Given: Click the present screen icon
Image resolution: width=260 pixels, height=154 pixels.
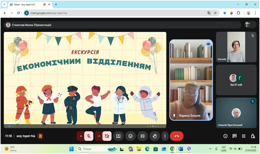Looking at the screenshot, I should (118, 136).
